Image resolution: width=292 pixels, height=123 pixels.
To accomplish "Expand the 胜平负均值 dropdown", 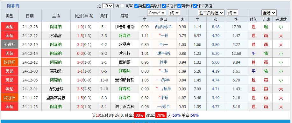I will (x=211, y=13).
